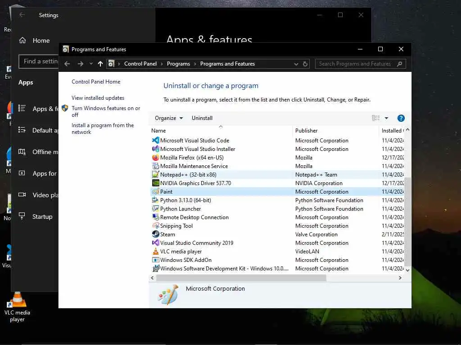Open Turn Windows features on or off

click(106, 111)
